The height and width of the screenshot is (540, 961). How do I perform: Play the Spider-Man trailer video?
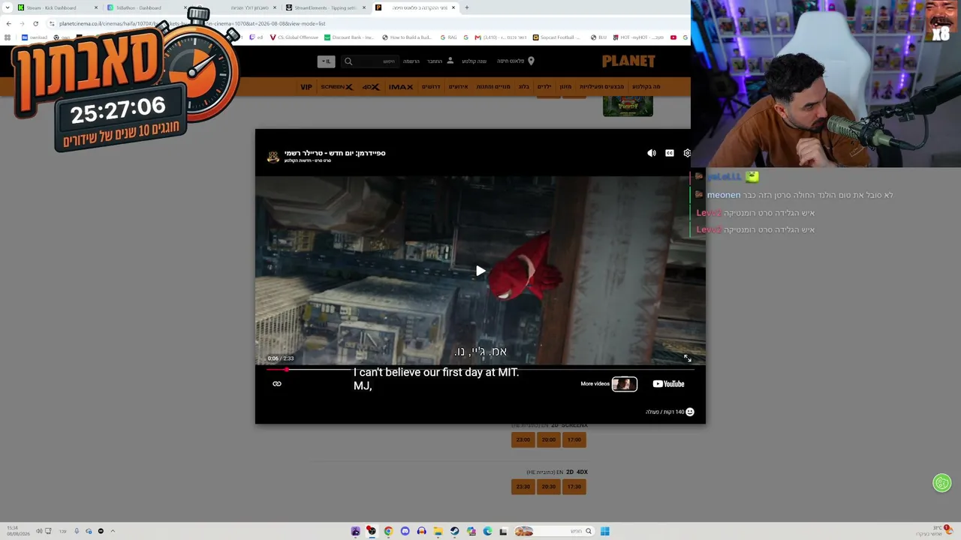tap(480, 271)
